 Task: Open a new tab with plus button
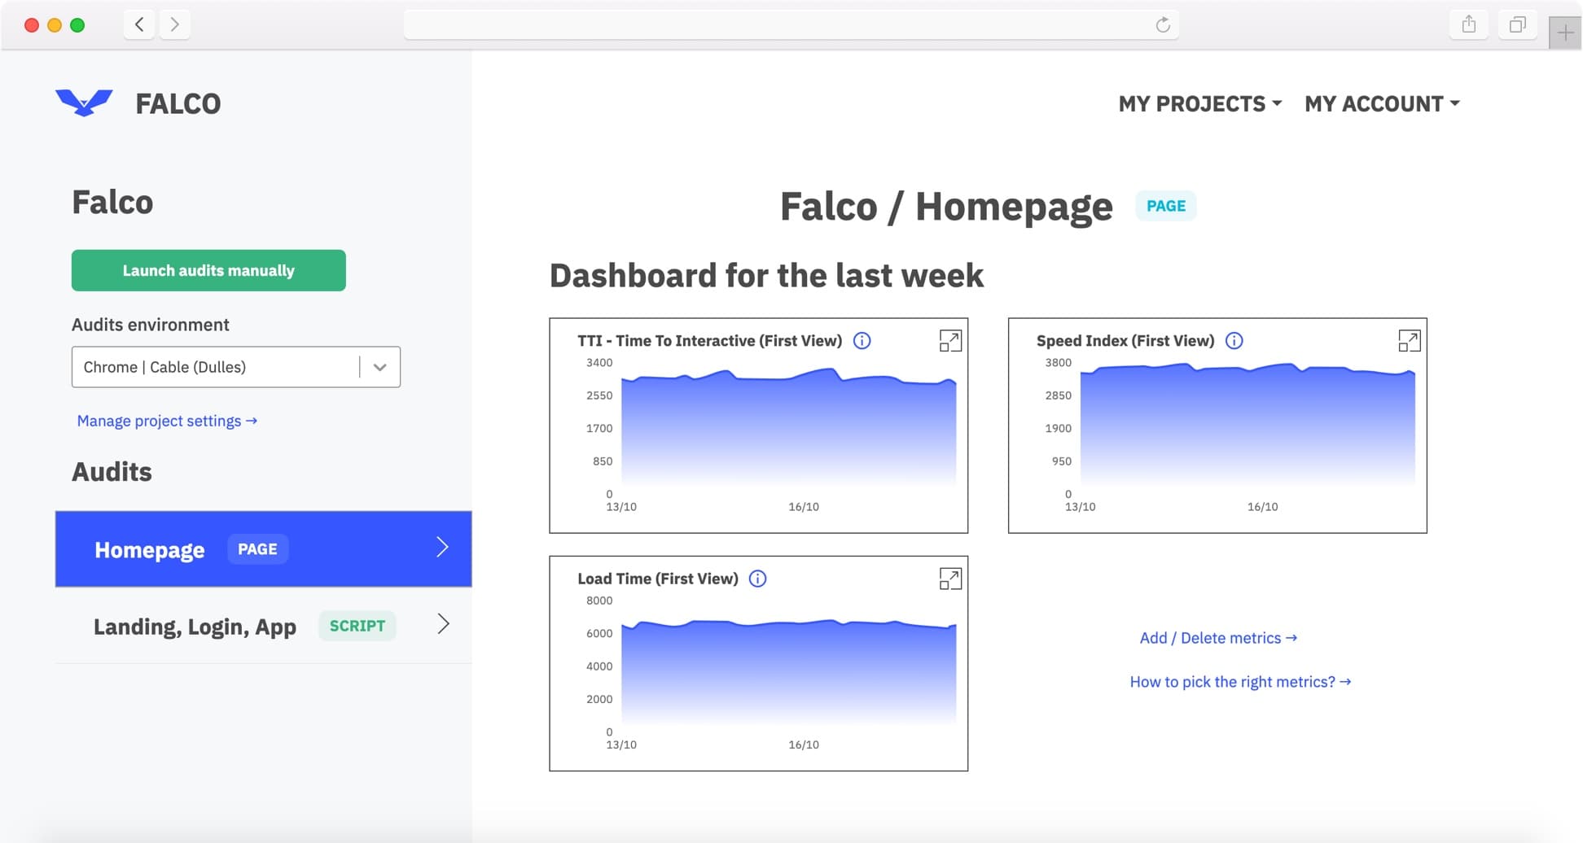[1565, 33]
